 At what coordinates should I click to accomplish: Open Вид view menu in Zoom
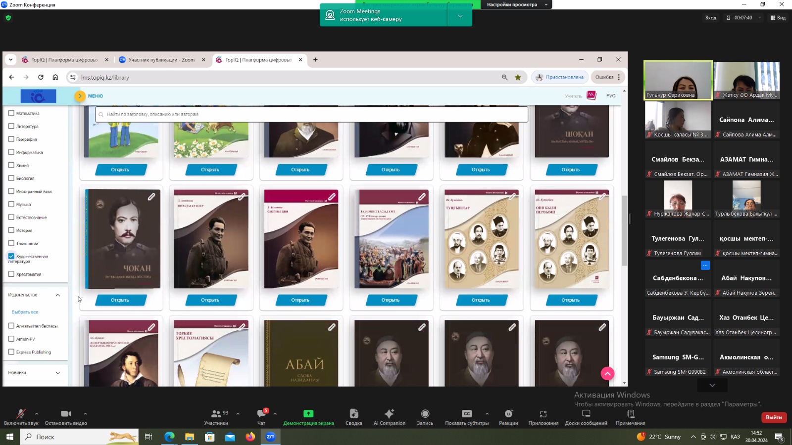coord(778,18)
